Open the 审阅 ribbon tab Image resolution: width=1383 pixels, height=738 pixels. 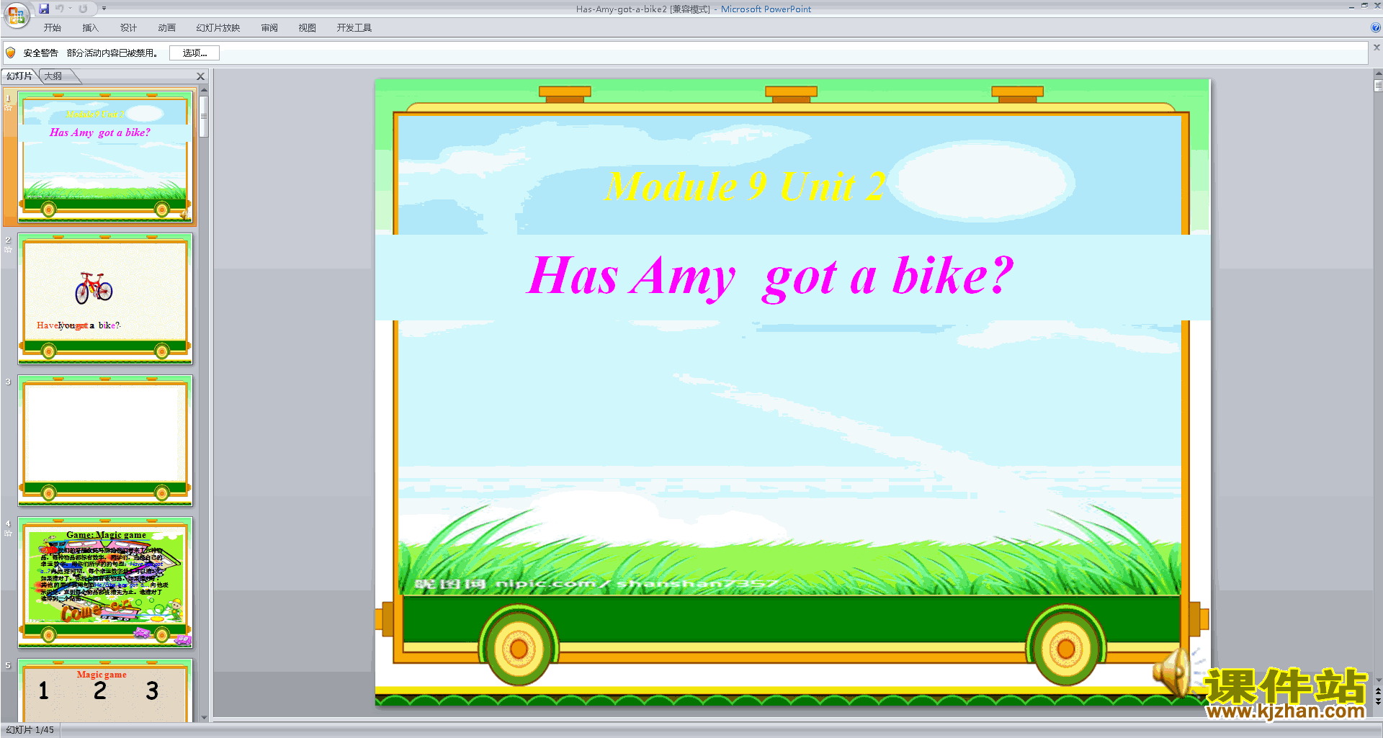(269, 28)
